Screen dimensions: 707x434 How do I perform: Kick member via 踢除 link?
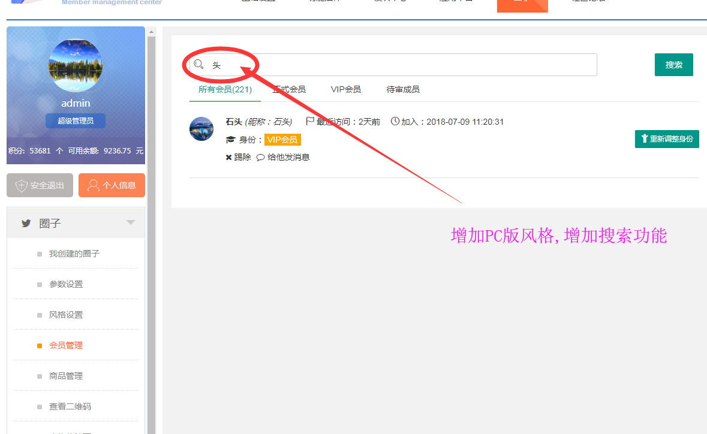click(238, 157)
